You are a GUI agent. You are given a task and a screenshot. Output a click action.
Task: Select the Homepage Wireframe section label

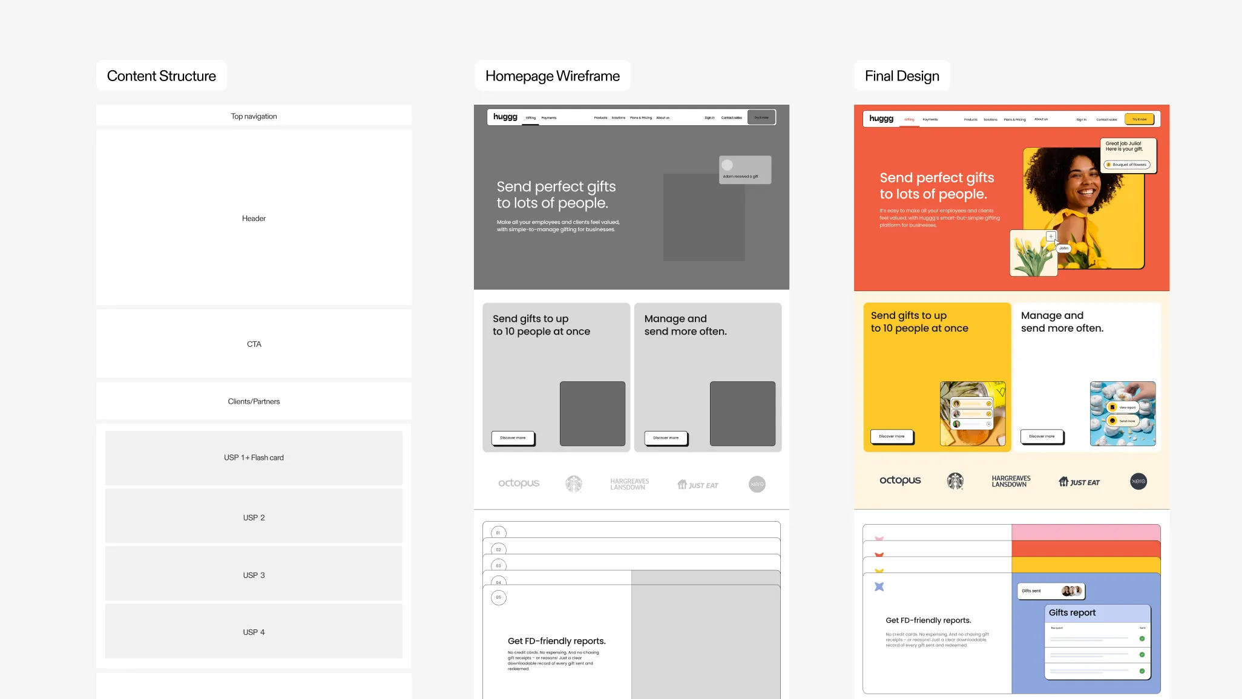tap(553, 76)
